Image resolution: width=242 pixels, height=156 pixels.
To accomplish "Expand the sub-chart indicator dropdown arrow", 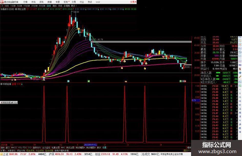I will point(22,84).
